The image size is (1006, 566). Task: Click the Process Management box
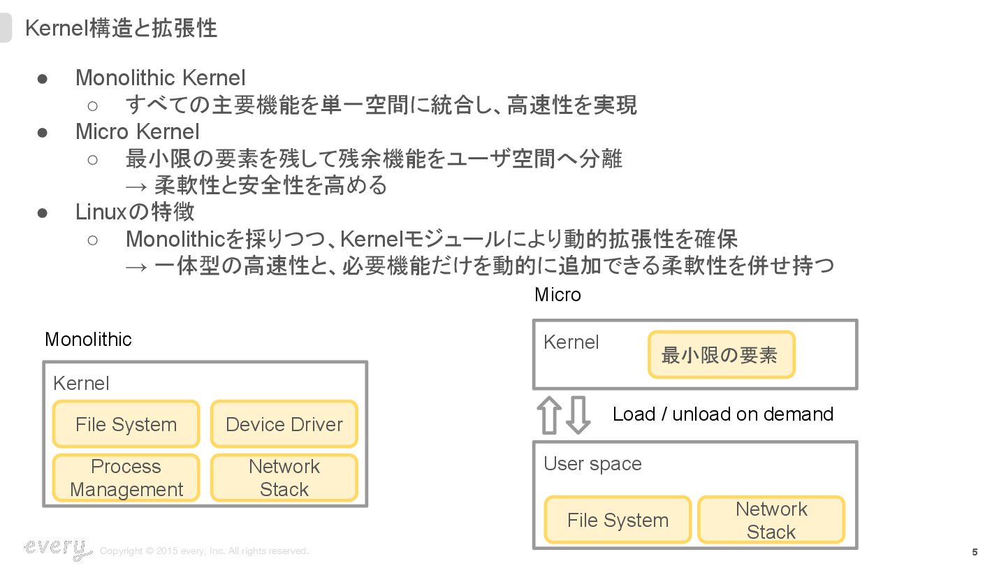pos(126,478)
